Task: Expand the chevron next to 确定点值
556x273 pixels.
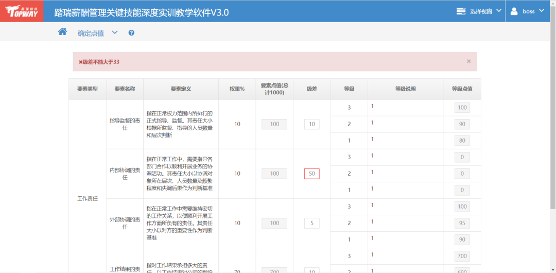Action: pyautogui.click(x=115, y=32)
